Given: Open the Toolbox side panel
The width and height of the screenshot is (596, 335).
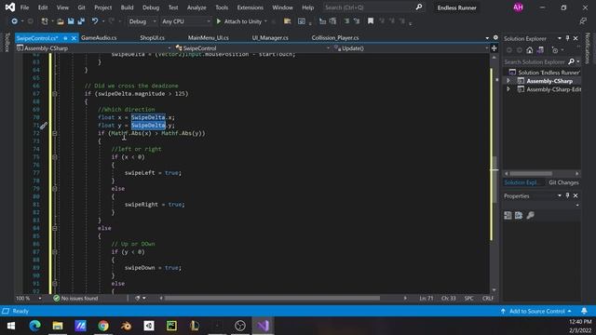Looking at the screenshot, I should (x=7, y=42).
